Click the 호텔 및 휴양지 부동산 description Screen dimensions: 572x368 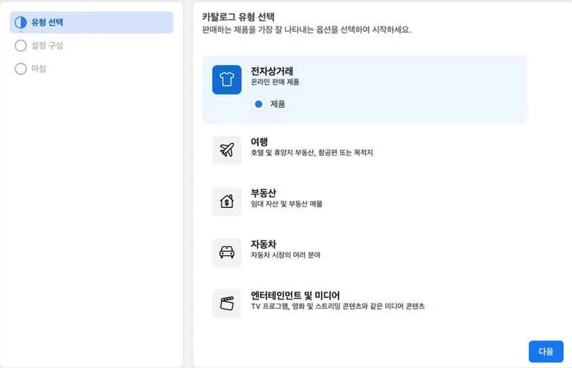(x=312, y=152)
